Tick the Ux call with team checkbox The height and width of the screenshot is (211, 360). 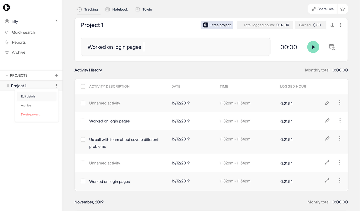[83, 139]
